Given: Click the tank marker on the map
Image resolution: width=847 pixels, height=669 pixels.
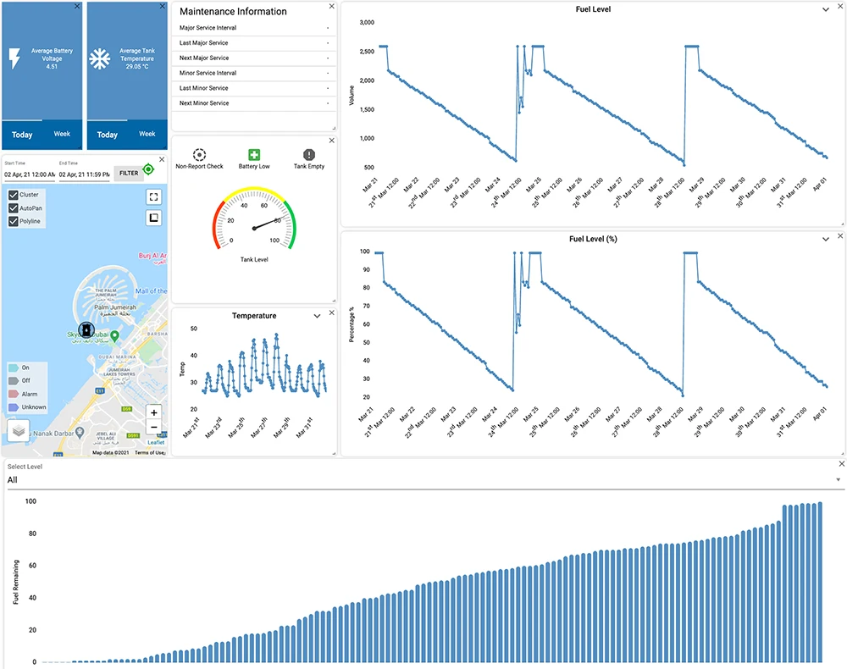Looking at the screenshot, I should tap(86, 329).
